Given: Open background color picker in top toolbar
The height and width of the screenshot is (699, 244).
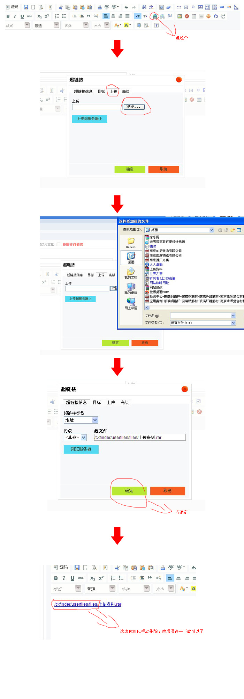Looking at the screenshot, I should click(127, 25).
